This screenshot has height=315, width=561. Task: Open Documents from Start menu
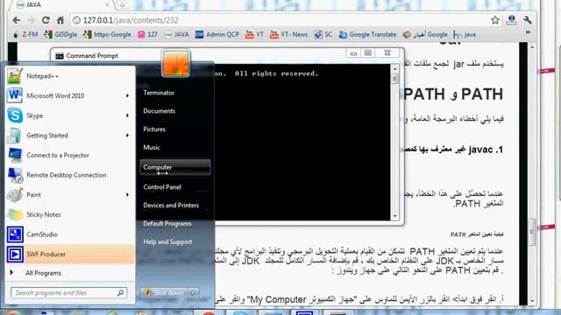[x=160, y=111]
